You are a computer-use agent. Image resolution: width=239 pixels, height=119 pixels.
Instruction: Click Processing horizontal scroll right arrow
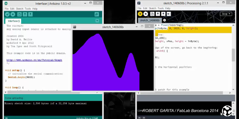[x=230, y=93]
